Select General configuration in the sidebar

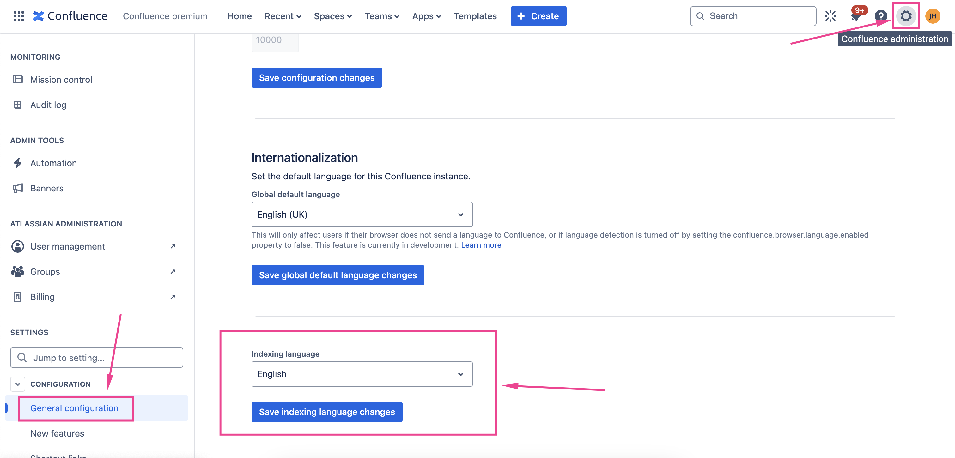75,408
